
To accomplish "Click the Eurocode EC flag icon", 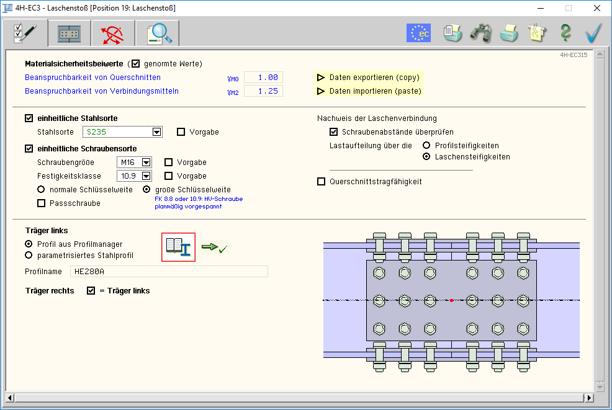I will (418, 33).
